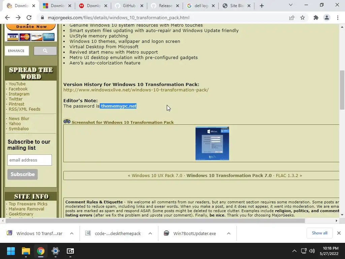
Task: Close the downloads bar
Action: click(x=339, y=233)
